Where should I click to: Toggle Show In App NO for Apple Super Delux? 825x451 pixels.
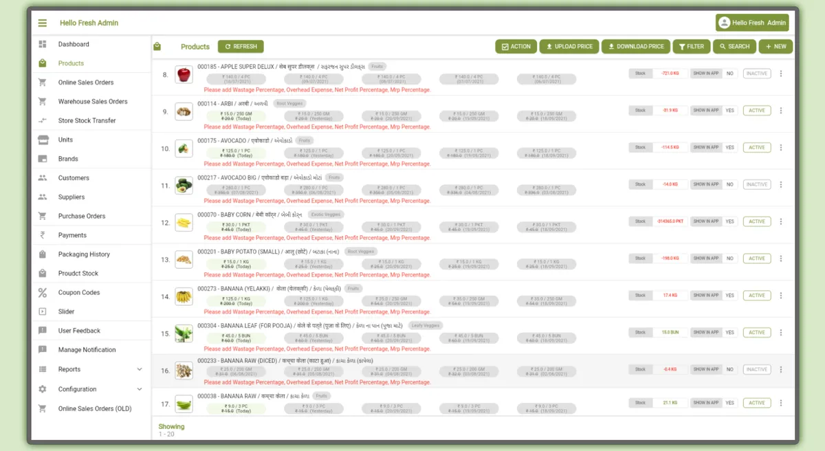[x=729, y=74]
